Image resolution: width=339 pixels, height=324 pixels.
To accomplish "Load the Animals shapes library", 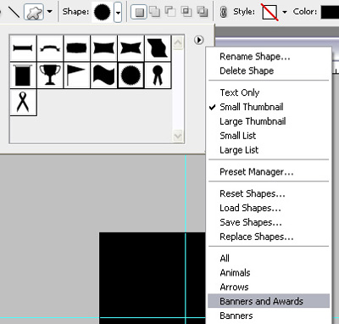I will point(235,273).
